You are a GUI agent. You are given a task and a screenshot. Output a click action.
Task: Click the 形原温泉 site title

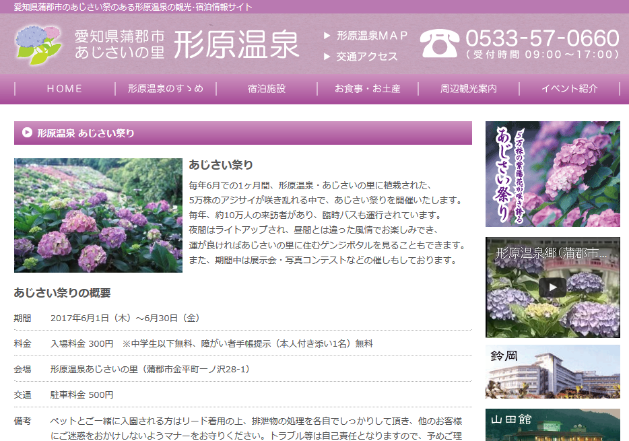point(236,44)
